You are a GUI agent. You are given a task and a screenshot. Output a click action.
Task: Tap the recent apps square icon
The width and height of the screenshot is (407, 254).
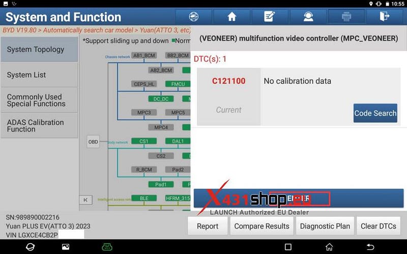tap(288, 247)
